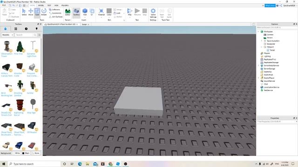Collapse the Workspace tree node
Screen dimensions: 298x167
click(x=258, y=32)
